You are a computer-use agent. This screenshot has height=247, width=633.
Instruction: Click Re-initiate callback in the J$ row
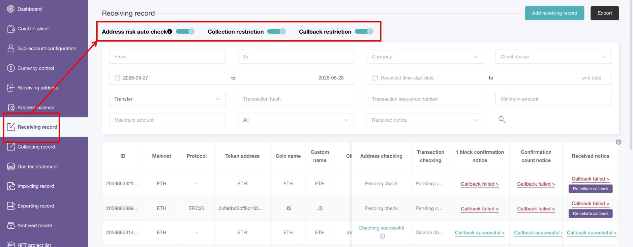click(590, 213)
